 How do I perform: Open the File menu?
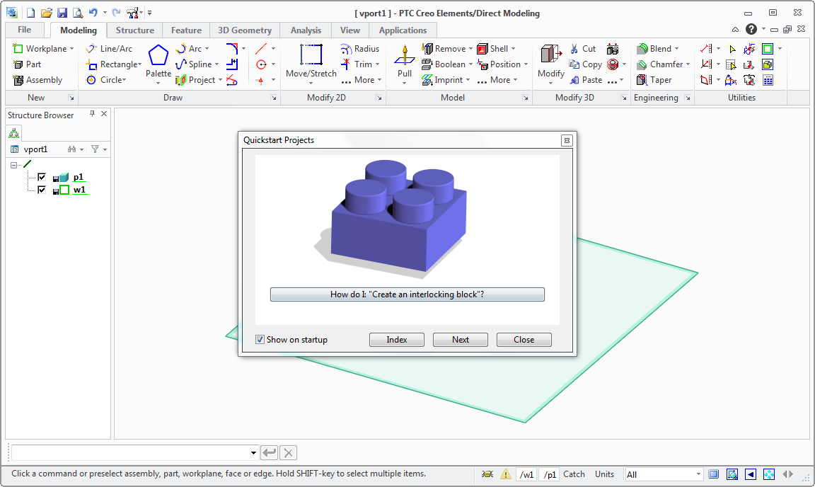[25, 30]
